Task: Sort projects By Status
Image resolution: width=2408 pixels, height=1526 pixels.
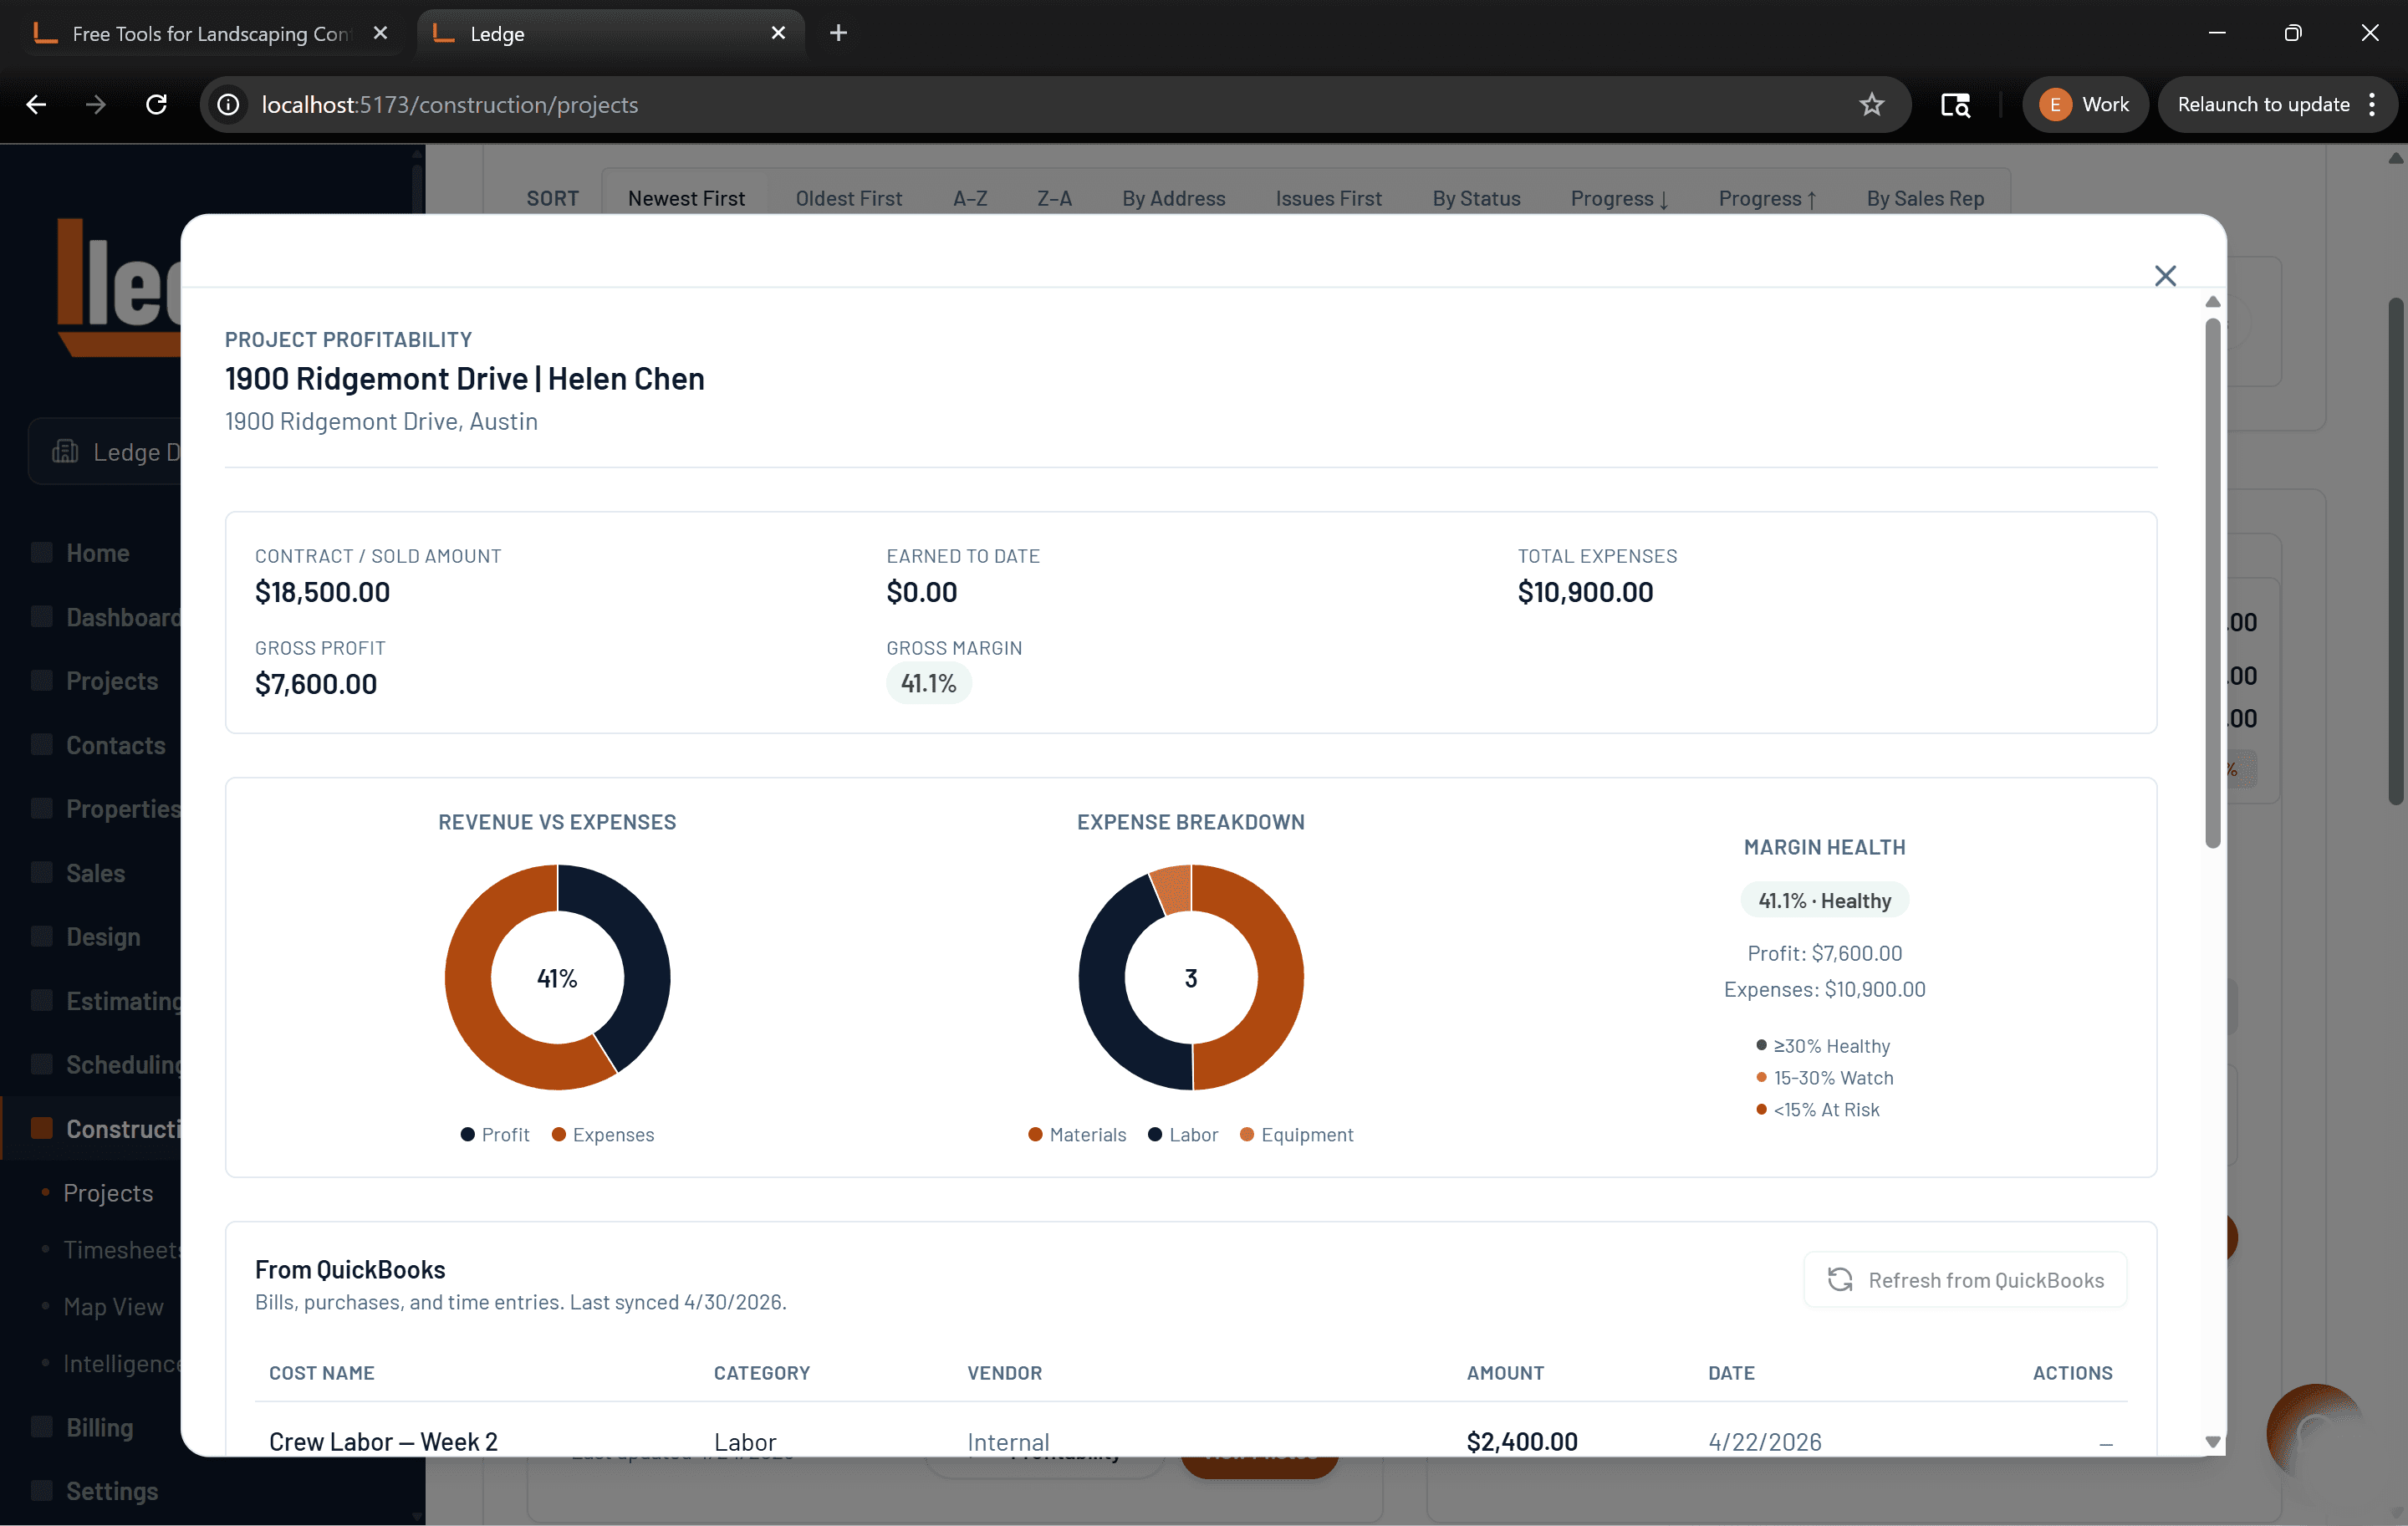Action: coord(1476,198)
